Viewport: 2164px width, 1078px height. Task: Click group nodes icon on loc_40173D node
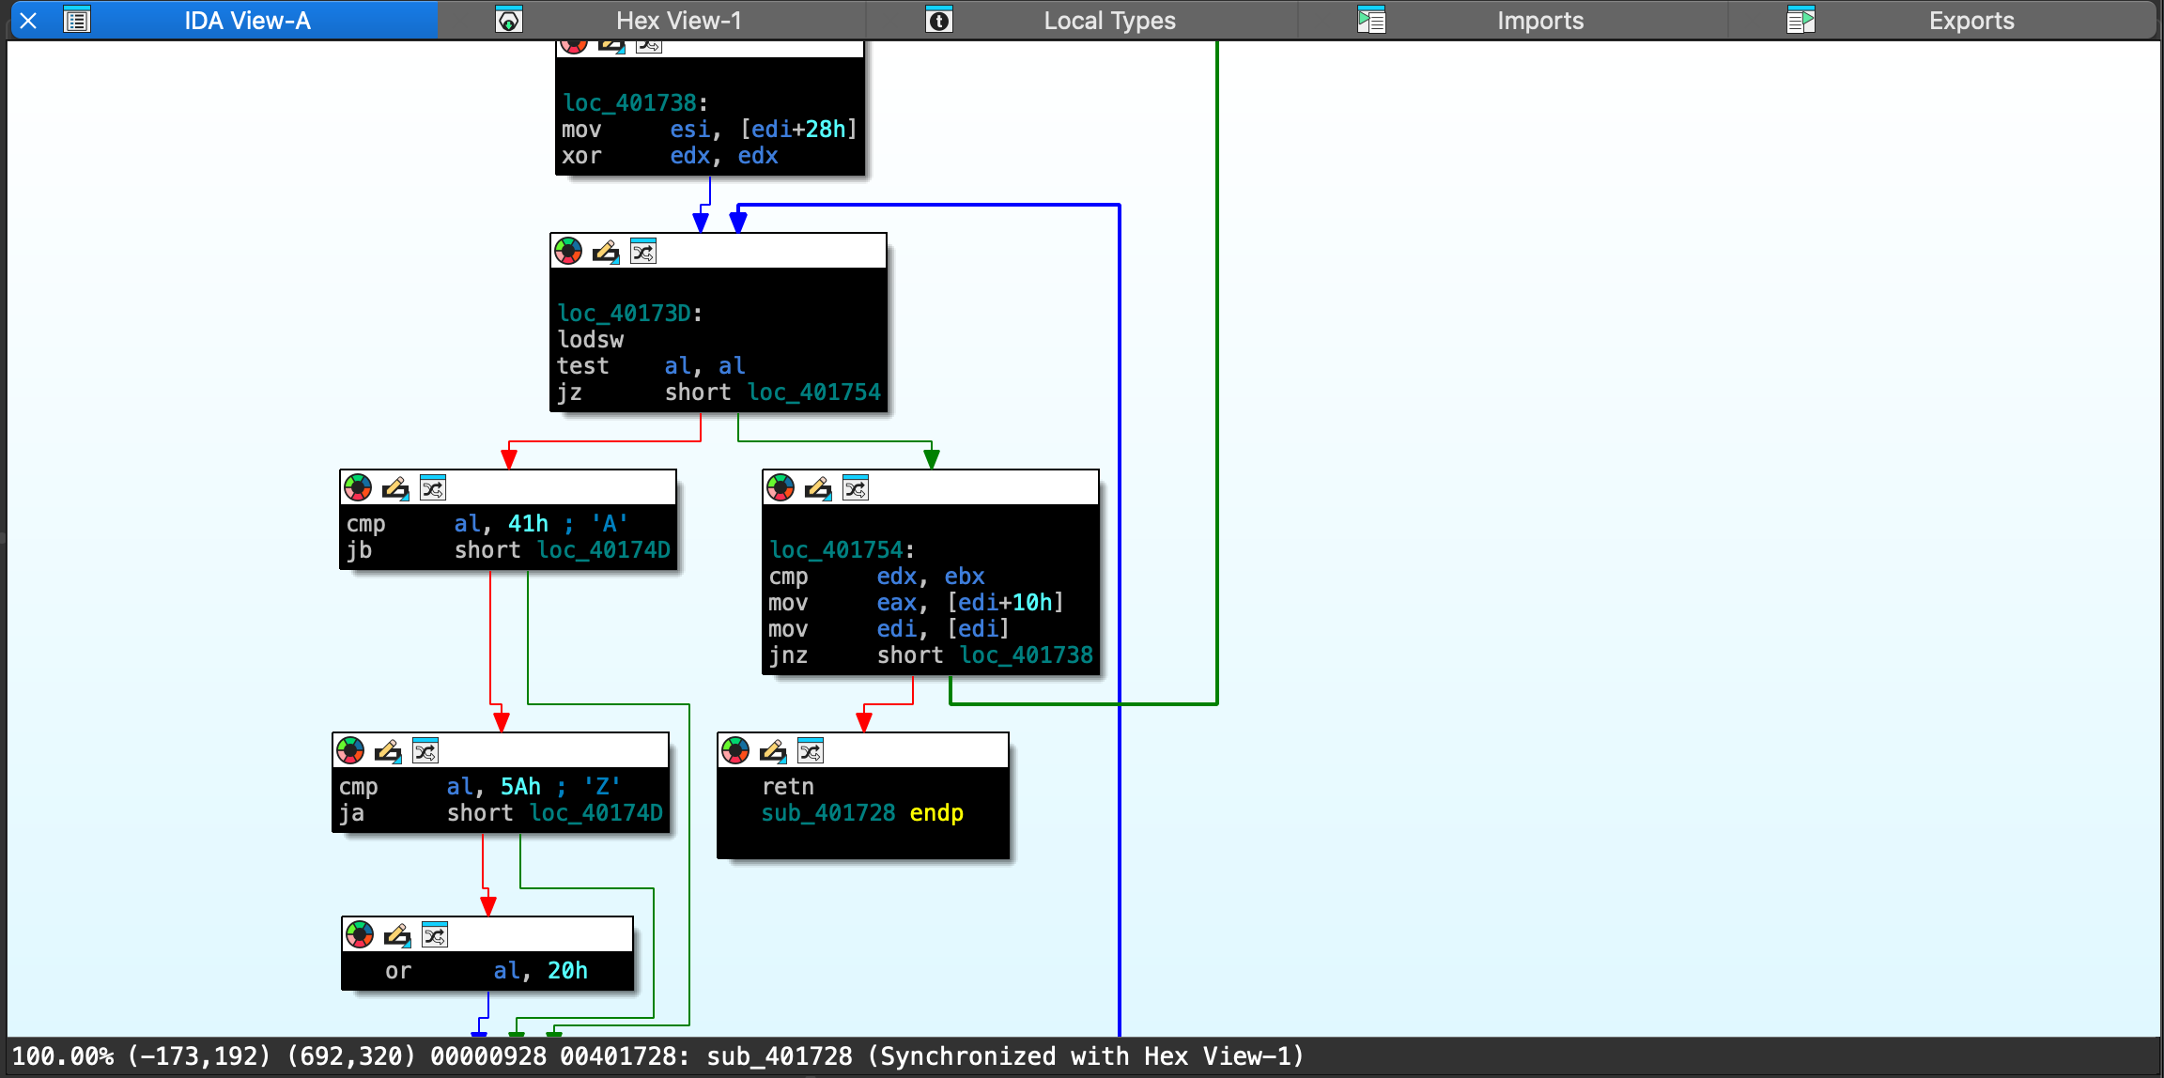pos(643,251)
